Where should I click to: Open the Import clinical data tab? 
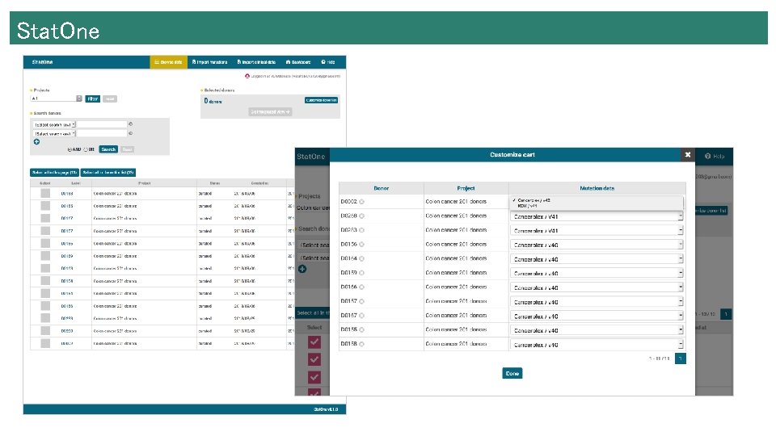pyautogui.click(x=256, y=62)
